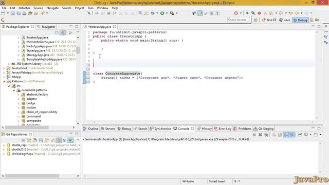Collapse the Patterns project node

tap(4, 81)
